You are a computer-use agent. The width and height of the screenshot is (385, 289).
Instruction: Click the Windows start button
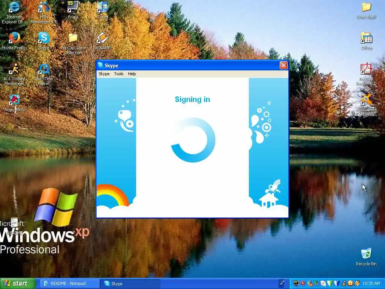(x=18, y=283)
